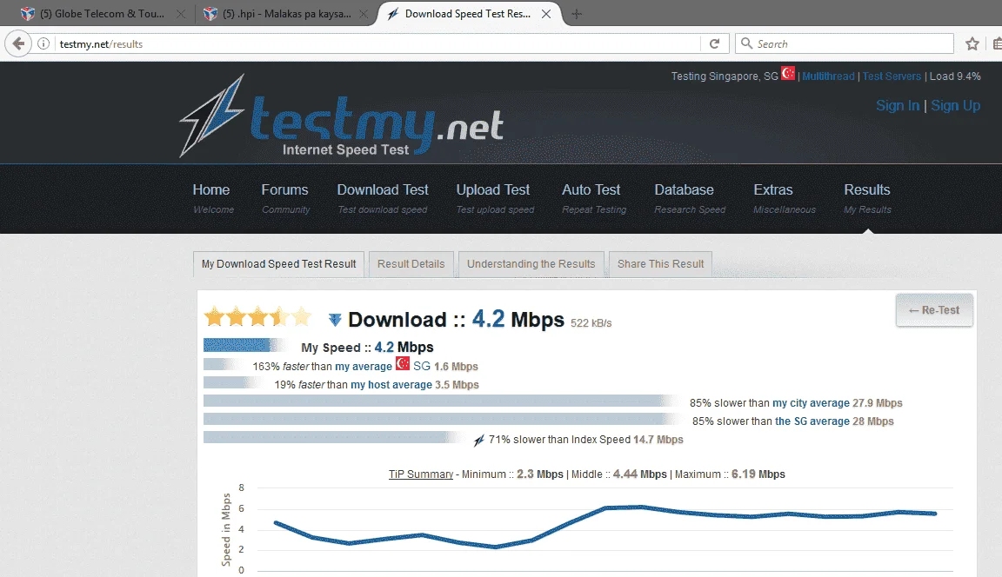Open the Results My Results menu
This screenshot has width=1002, height=577.
[867, 198]
